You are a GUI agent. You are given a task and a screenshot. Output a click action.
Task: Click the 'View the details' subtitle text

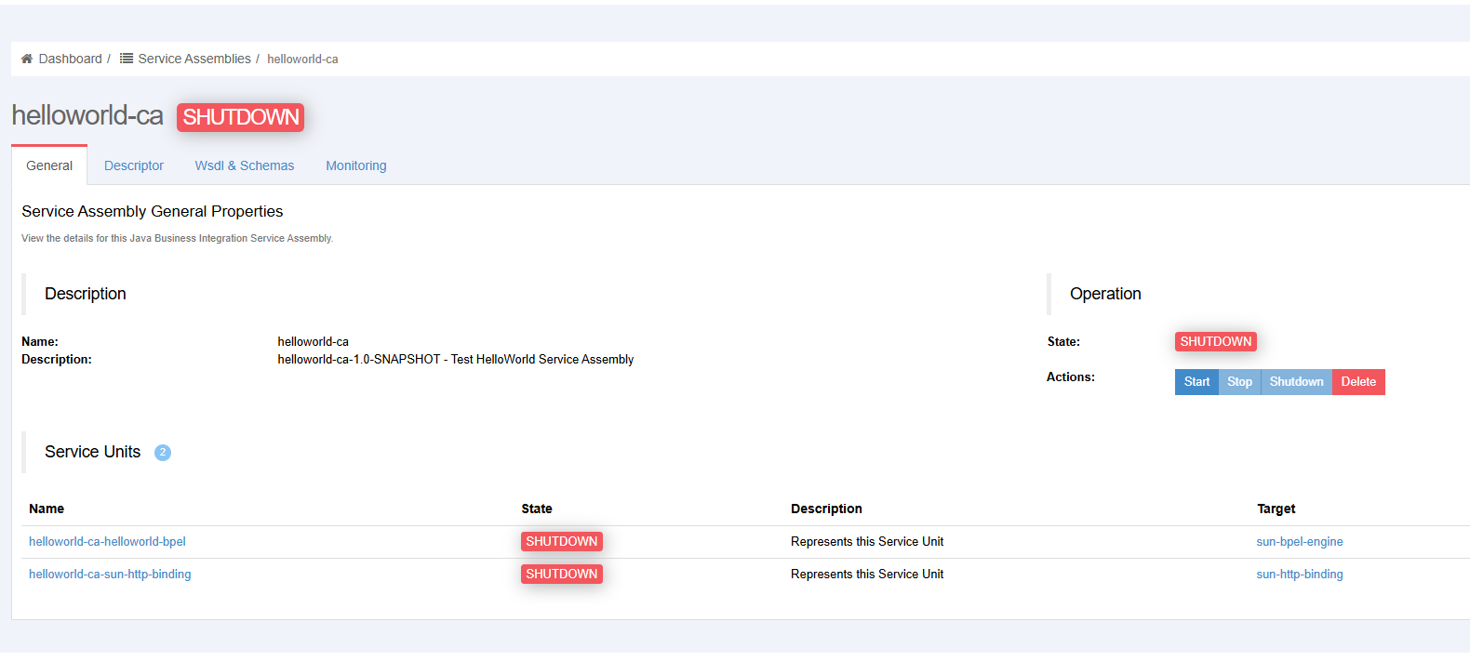(177, 239)
